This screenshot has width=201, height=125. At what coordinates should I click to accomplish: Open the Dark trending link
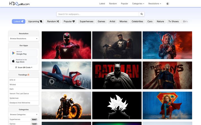pos(24,89)
